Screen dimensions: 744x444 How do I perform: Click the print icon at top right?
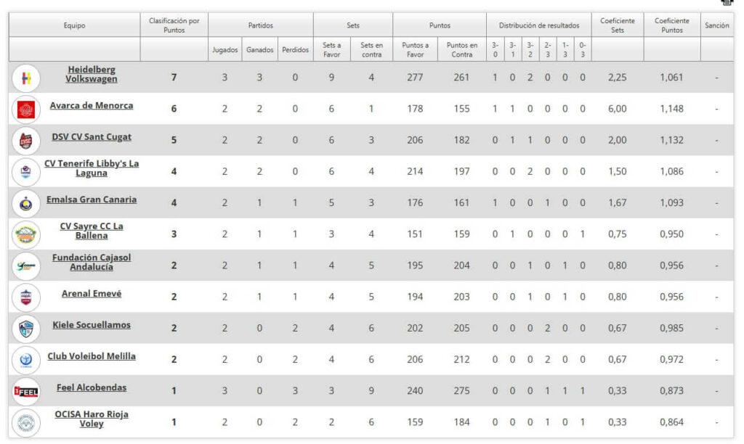tap(727, 4)
